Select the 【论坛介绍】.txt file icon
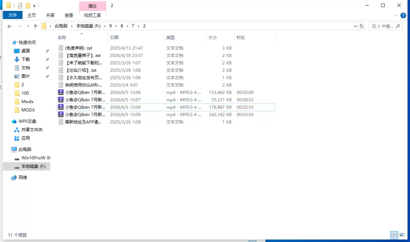The height and width of the screenshot is (242, 410). 60,70
